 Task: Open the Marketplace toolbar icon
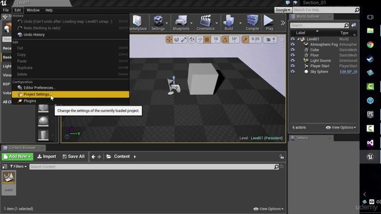[138, 23]
